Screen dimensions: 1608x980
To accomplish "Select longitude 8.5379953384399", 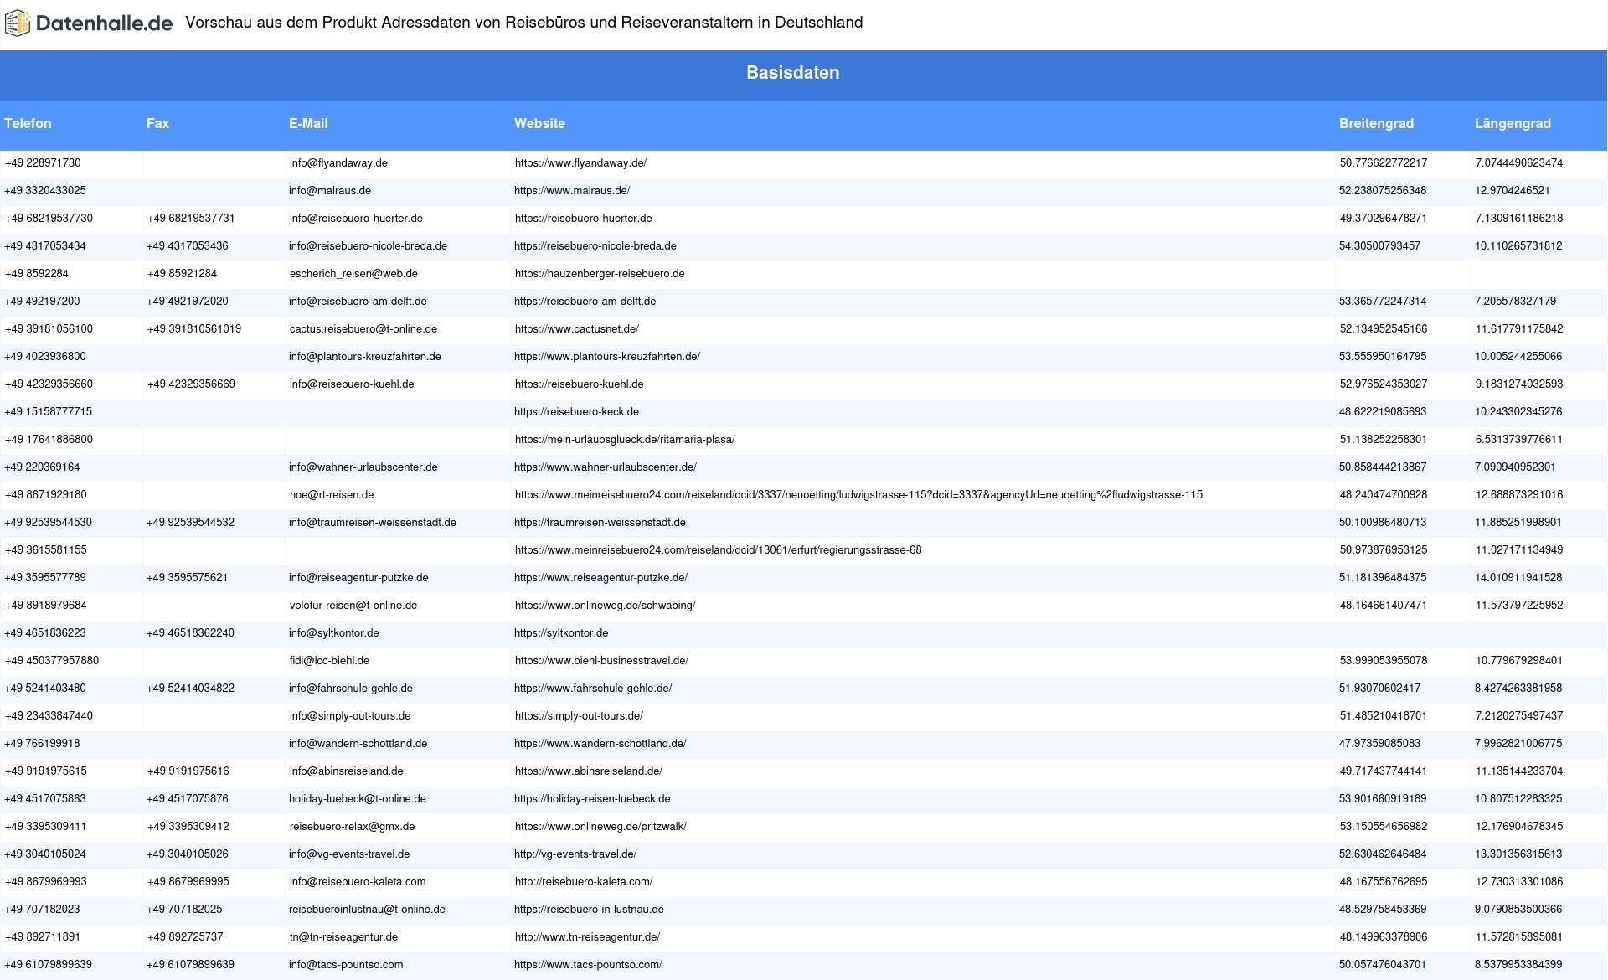I will [1518, 965].
